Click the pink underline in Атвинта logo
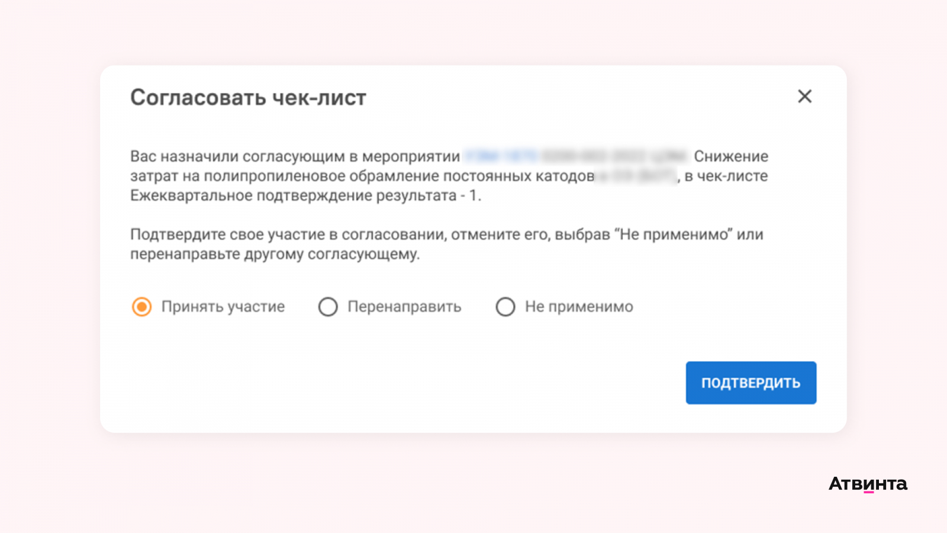Screen dimensions: 947x533 [x=869, y=492]
